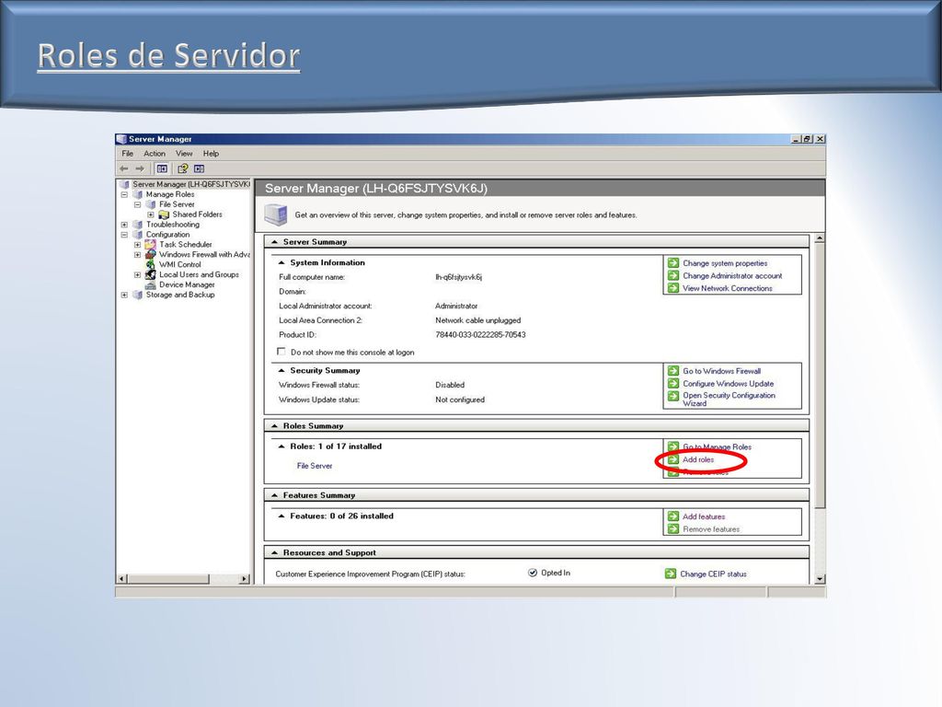Expand the Local Users and Groups node
942x707 pixels.
tap(138, 274)
